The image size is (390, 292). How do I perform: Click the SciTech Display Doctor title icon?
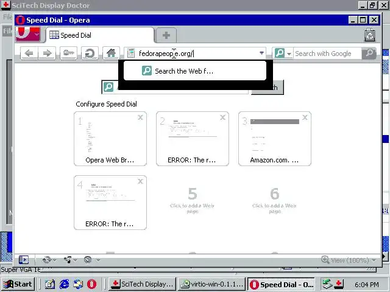point(5,5)
